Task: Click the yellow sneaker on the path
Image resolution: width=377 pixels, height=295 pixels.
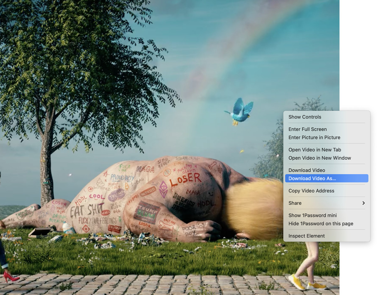Action: pos(296,282)
